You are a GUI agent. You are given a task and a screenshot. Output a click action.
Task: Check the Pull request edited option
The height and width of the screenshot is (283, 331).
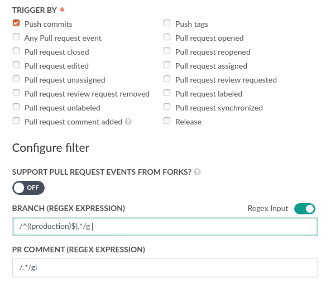coord(16,65)
